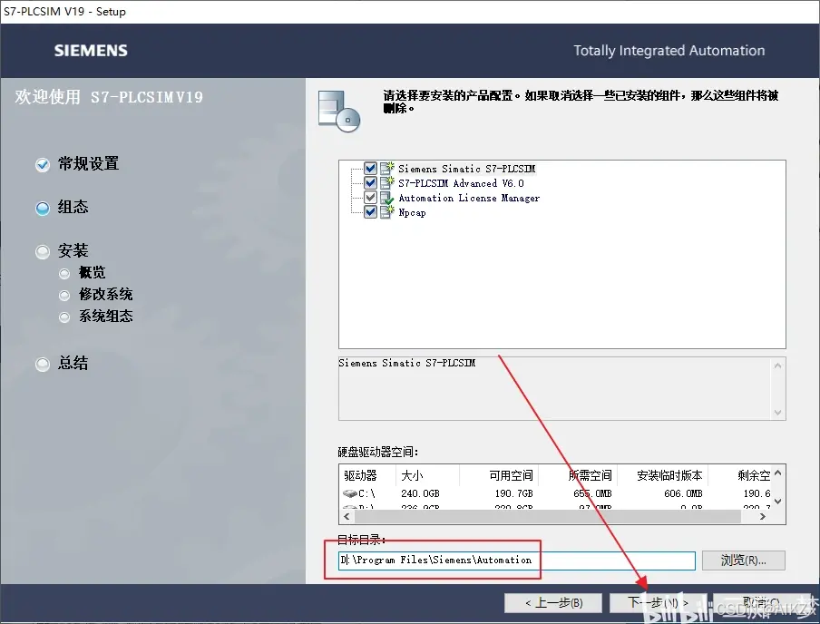The width and height of the screenshot is (820, 624).
Task: Click the 常规设置 completed check indicator
Action: (x=43, y=165)
